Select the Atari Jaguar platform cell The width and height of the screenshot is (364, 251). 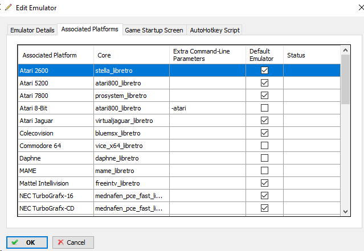pos(56,121)
